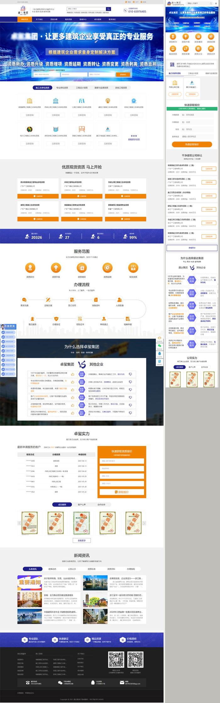Click phone number 010-65976485 in header
The image size is (220, 703).
pos(137,11)
